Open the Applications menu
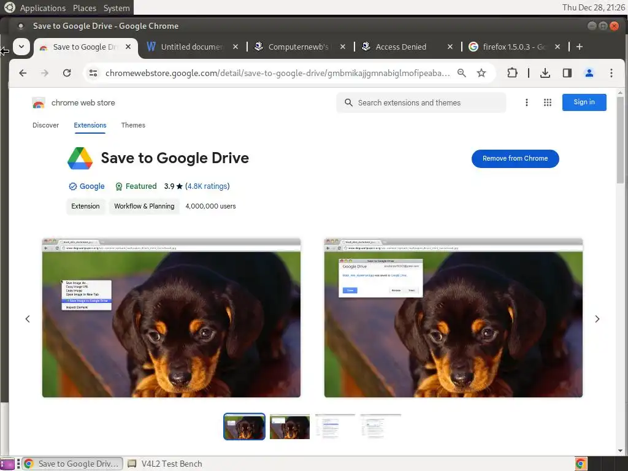The height and width of the screenshot is (471, 628). [x=43, y=8]
